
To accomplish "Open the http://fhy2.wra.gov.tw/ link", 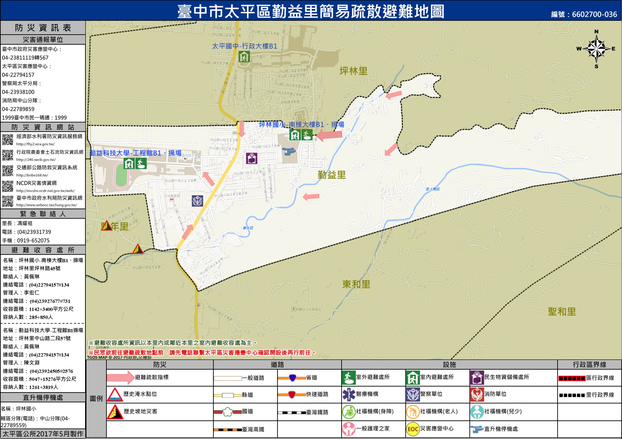I will point(35,144).
